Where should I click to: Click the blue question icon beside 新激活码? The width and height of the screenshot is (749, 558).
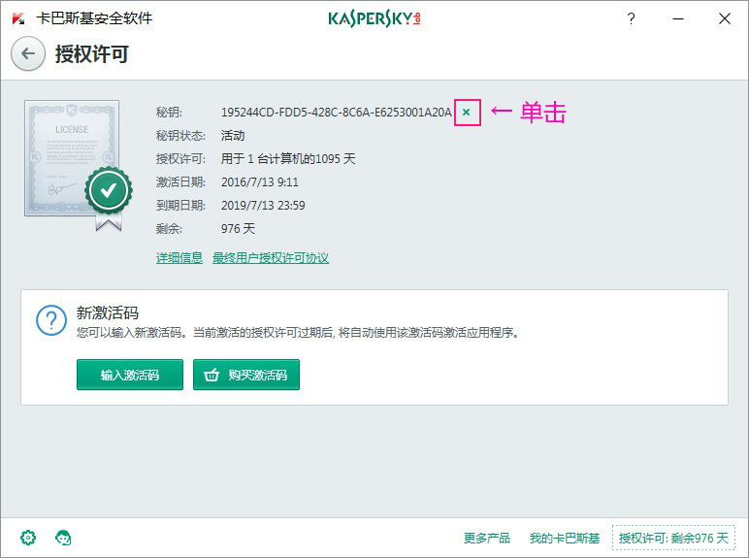(x=51, y=320)
